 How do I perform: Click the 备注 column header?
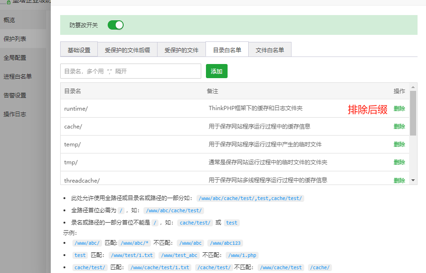213,91
